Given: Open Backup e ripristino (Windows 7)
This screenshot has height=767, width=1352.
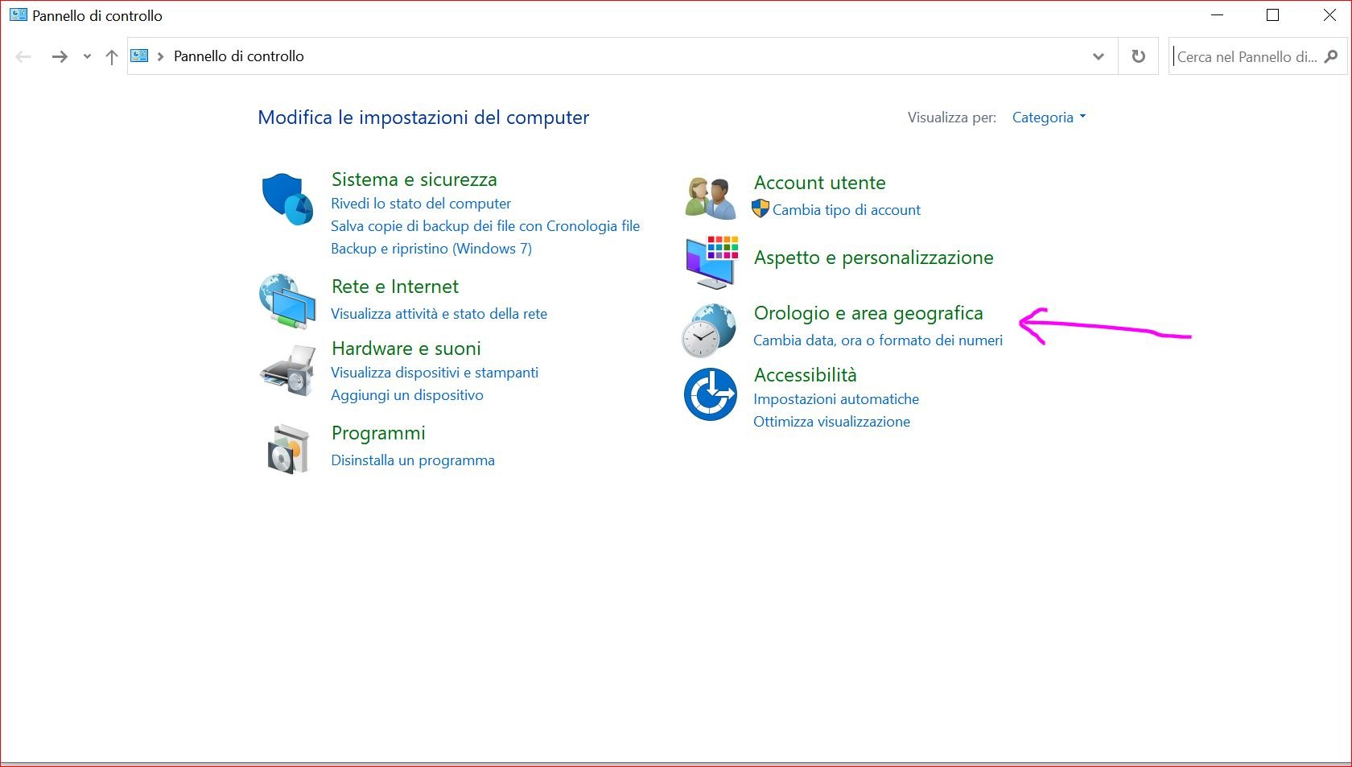Looking at the screenshot, I should tap(431, 249).
